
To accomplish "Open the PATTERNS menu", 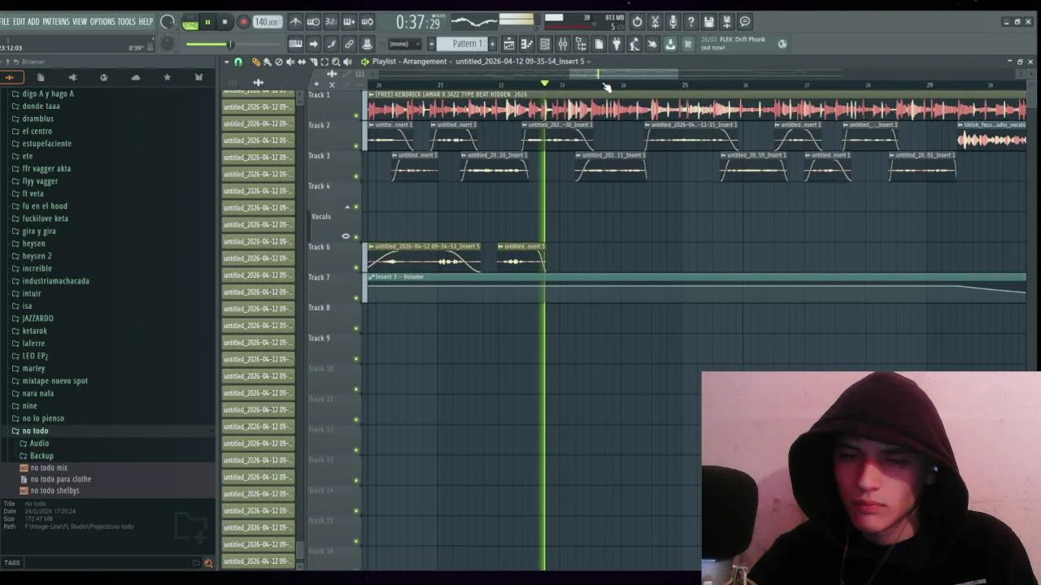I will click(56, 22).
